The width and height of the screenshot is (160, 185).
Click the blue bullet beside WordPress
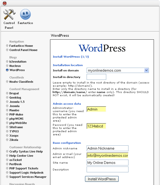click(7, 70)
